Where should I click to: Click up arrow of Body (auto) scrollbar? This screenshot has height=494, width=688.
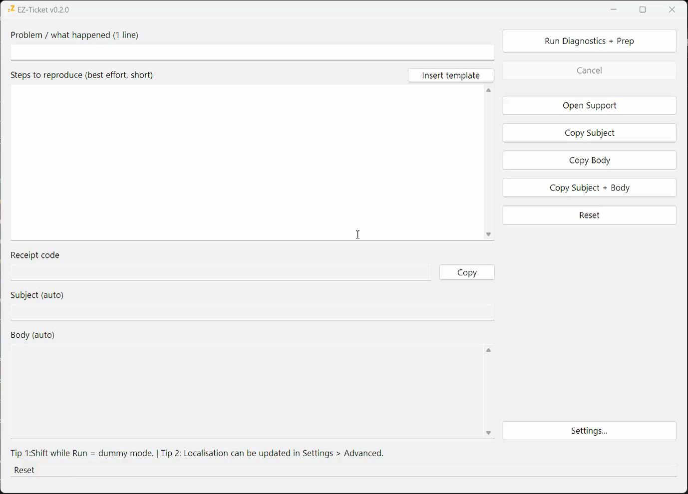point(489,350)
